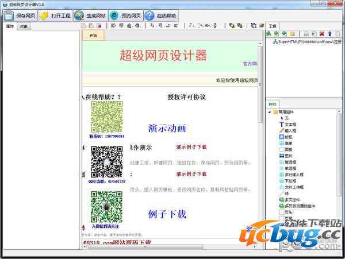Click the QQ交流群 group number text
The image size is (345, 259).
pyautogui.click(x=107, y=181)
